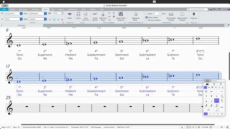Align text left in Format group
Viewport: 230px width, 129px height.
(x=50, y=20)
